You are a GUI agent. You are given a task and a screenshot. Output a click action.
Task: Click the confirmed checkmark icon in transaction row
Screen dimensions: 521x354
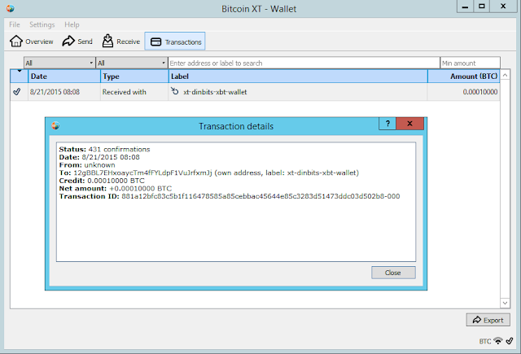click(x=17, y=92)
